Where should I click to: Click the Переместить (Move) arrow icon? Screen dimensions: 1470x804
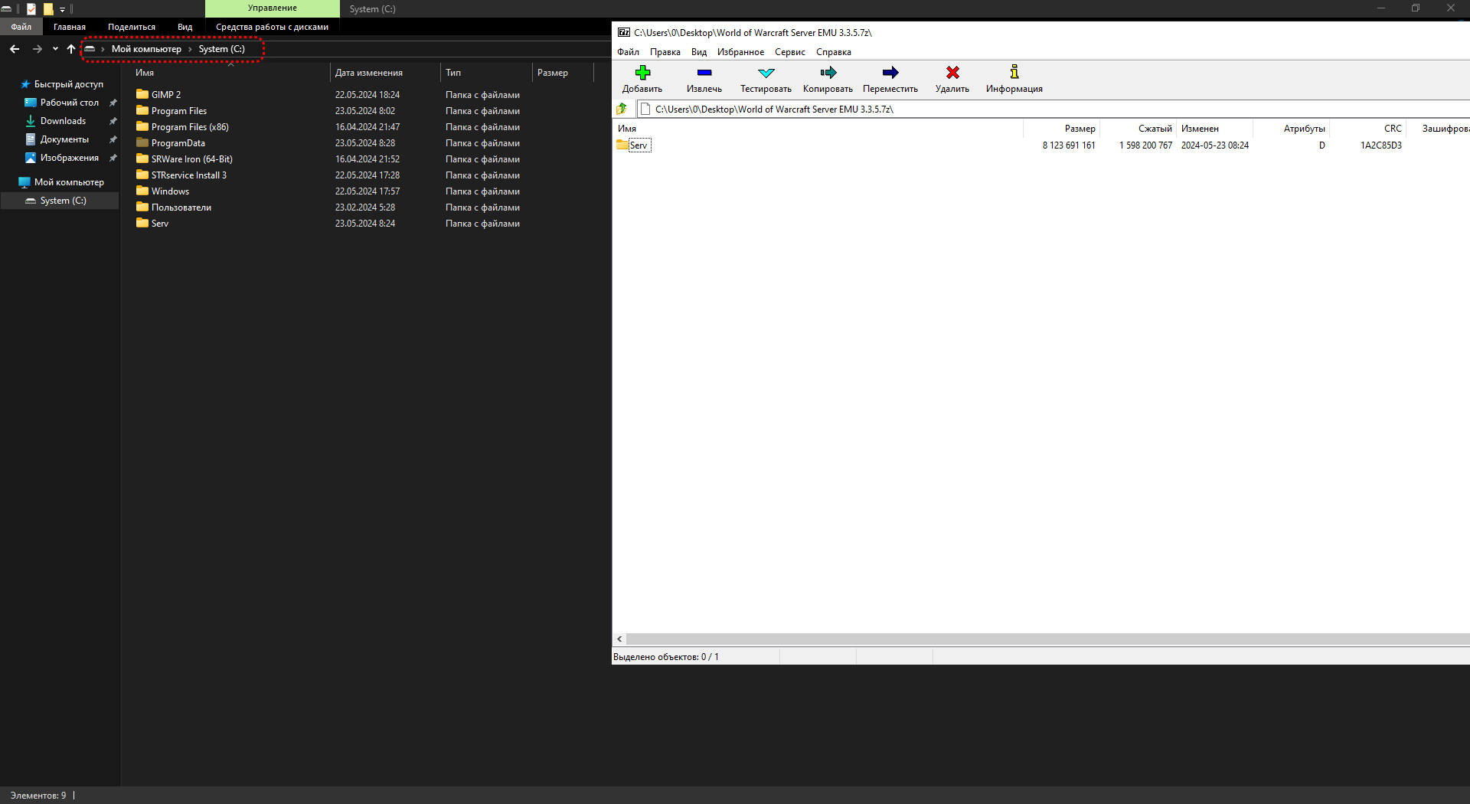[890, 73]
